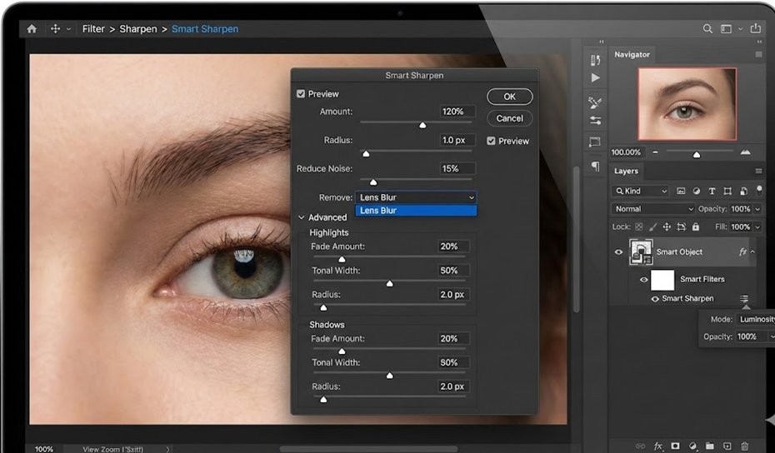Viewport: 775px width, 453px height.
Task: Hide the Smart Filters eye icon
Action: (x=643, y=280)
